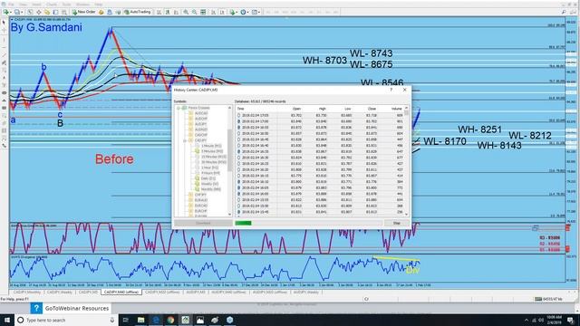Select the crosshair tool in left toolbar
580x326 pixels.
(4, 31)
